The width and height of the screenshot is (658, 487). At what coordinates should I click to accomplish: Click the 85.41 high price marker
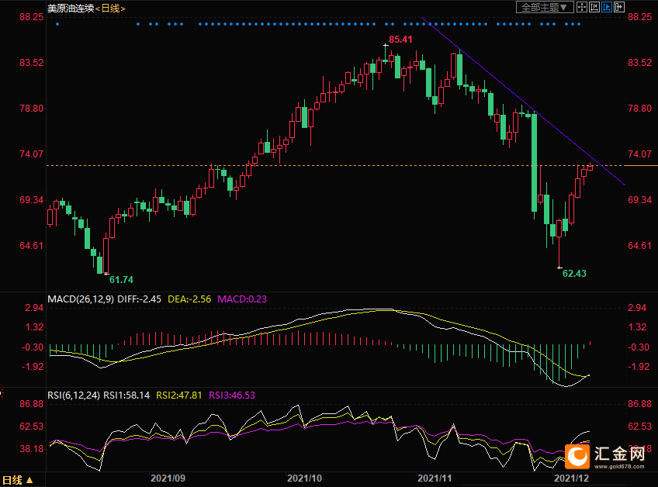coord(400,39)
